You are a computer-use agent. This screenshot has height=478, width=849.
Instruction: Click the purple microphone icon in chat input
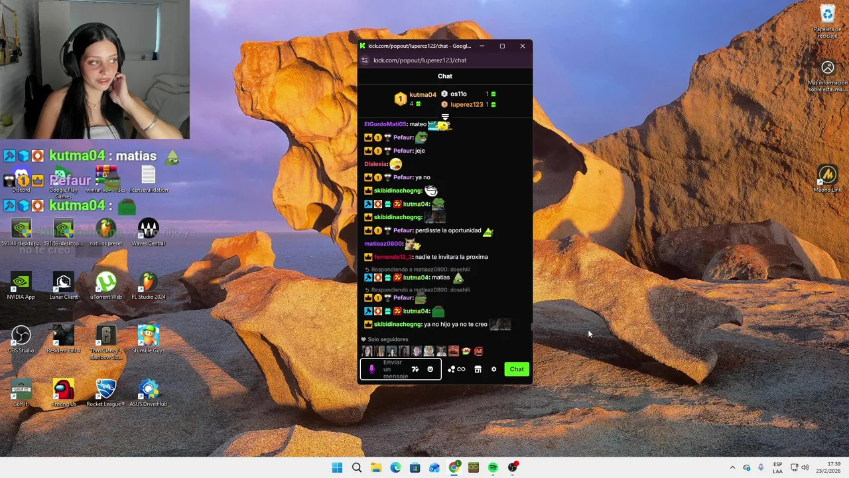(x=371, y=369)
